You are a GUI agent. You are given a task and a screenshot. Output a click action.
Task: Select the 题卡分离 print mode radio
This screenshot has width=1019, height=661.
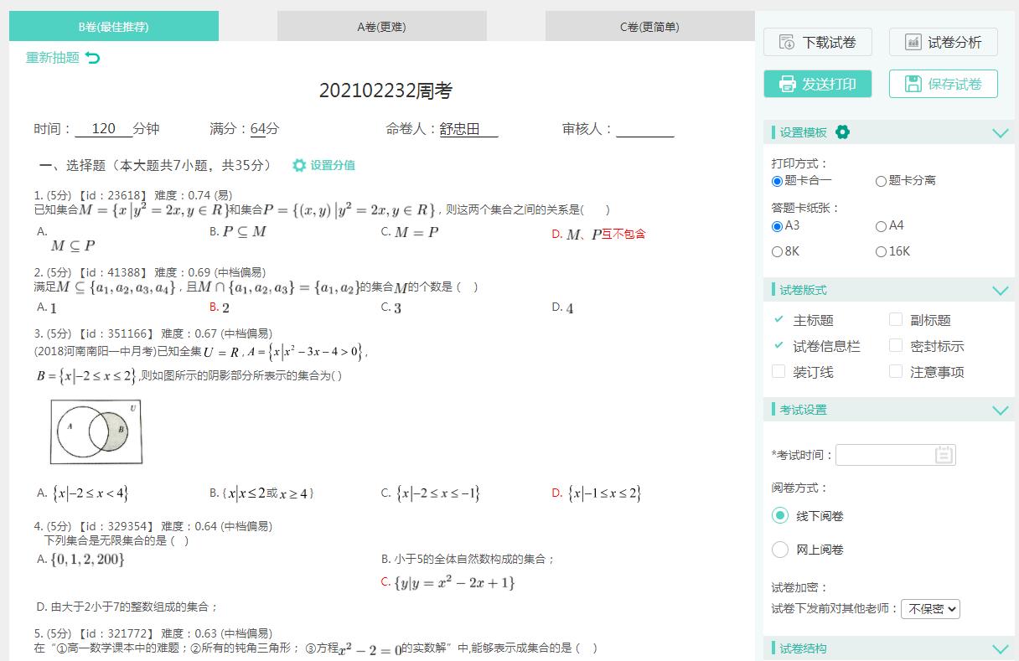tap(881, 181)
